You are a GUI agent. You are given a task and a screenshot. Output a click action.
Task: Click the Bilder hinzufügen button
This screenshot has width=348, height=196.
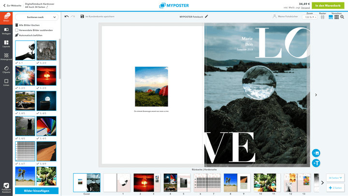coord(36,191)
